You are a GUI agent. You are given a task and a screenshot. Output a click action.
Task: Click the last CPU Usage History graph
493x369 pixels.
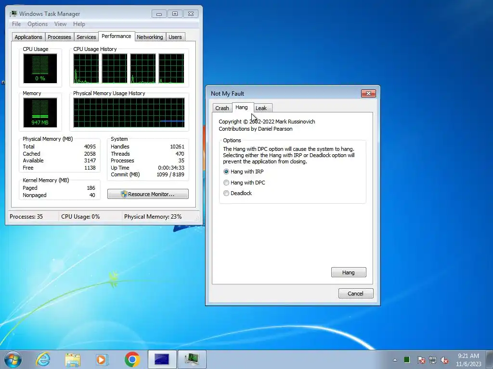point(171,68)
